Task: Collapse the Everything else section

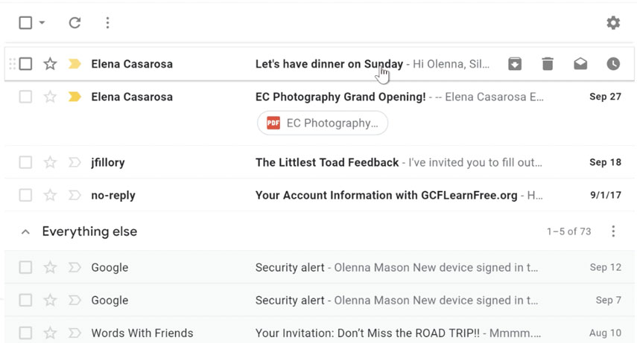Action: click(x=25, y=232)
